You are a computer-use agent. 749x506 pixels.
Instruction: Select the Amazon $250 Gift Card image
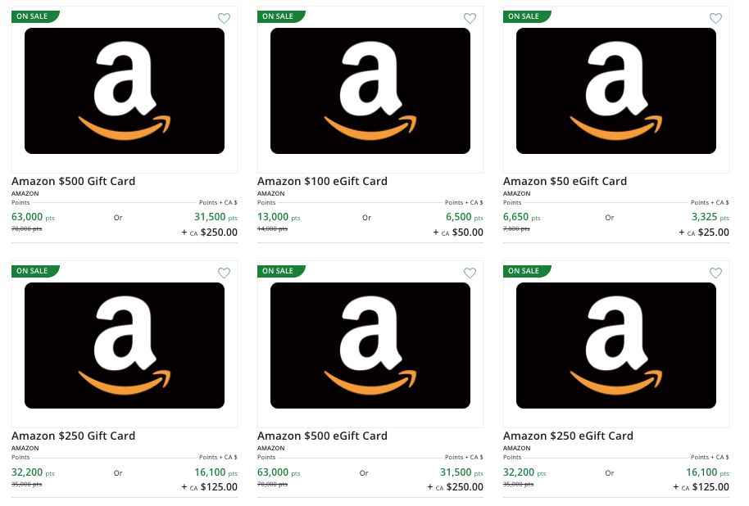(125, 346)
